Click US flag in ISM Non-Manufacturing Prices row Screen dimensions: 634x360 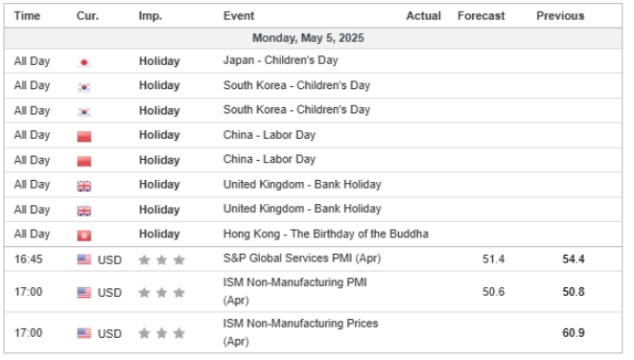[84, 333]
